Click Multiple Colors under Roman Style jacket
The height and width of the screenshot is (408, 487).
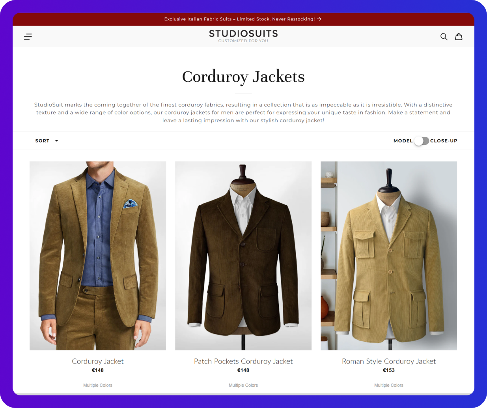coord(389,385)
